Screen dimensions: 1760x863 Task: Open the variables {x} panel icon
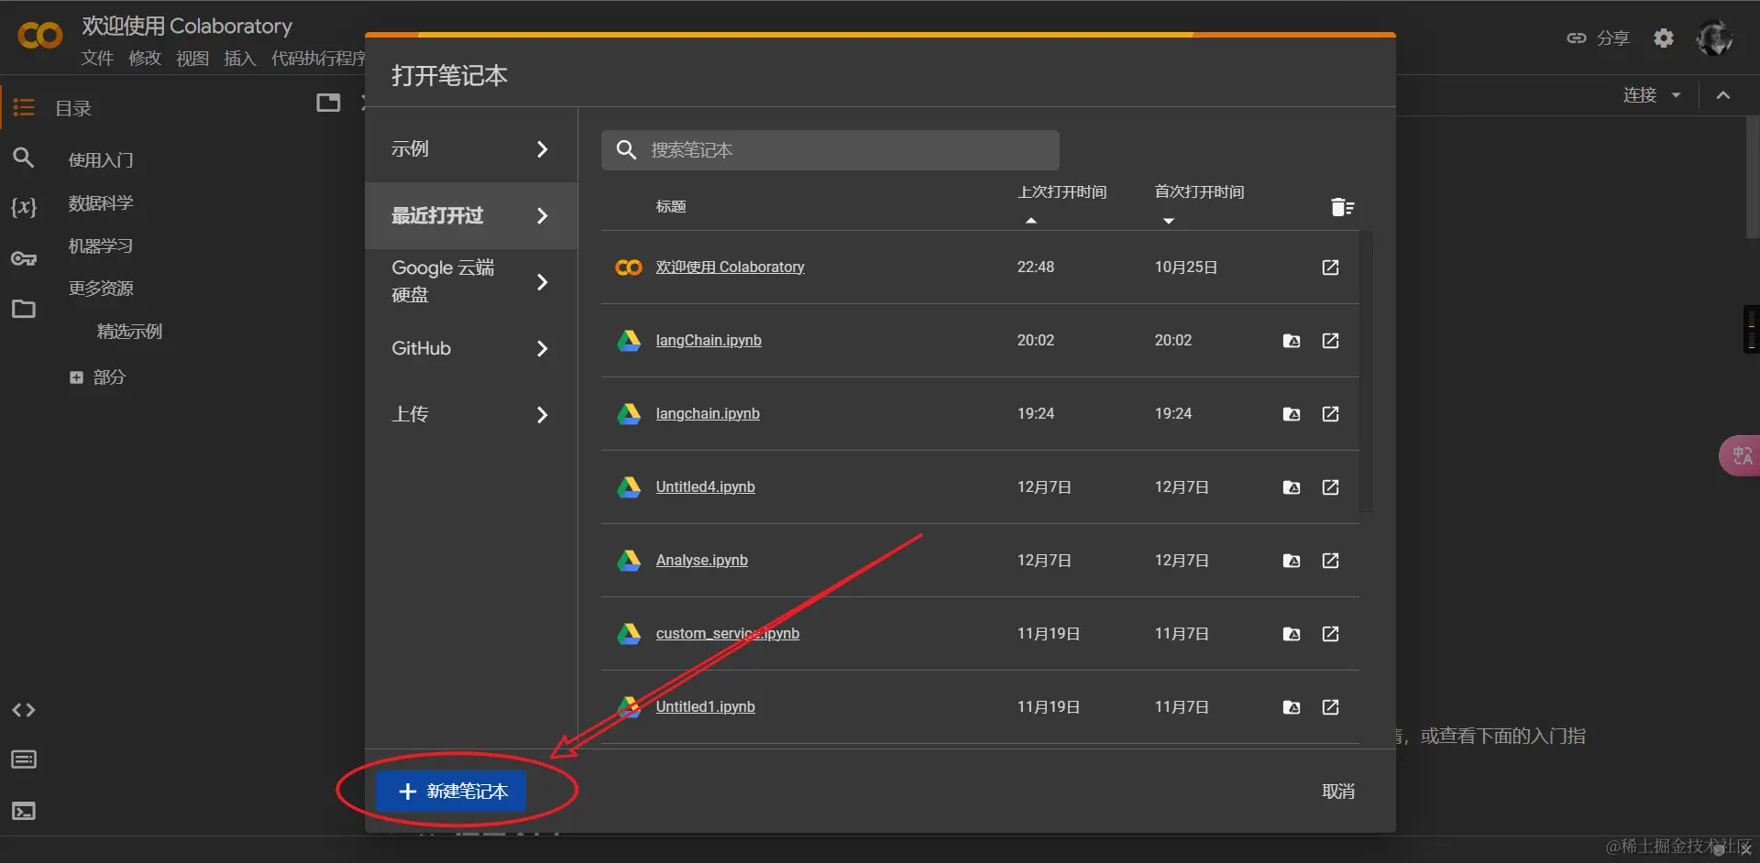click(24, 207)
